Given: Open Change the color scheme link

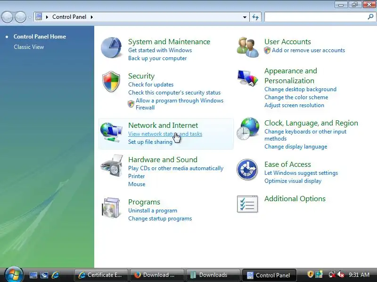Looking at the screenshot, I should coord(296,97).
